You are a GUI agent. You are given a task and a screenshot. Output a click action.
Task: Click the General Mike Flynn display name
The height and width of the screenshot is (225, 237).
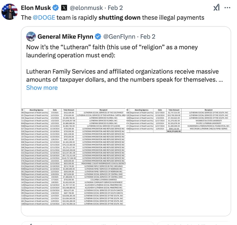tap(65, 37)
